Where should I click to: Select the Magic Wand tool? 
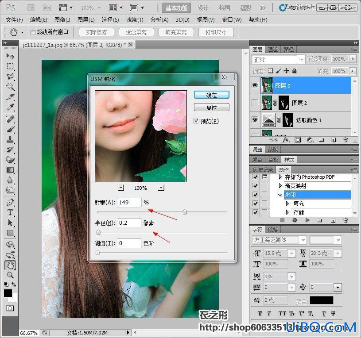[10, 86]
